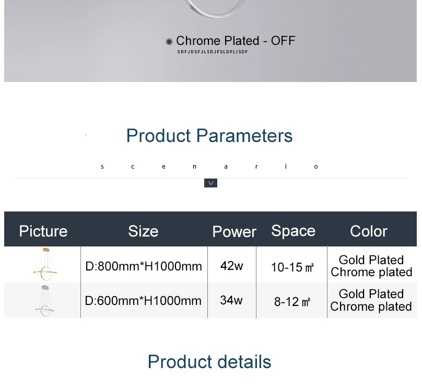Click the gold ring chandelier thumbnail
Image resolution: width=422 pixels, height=389 pixels.
click(43, 265)
